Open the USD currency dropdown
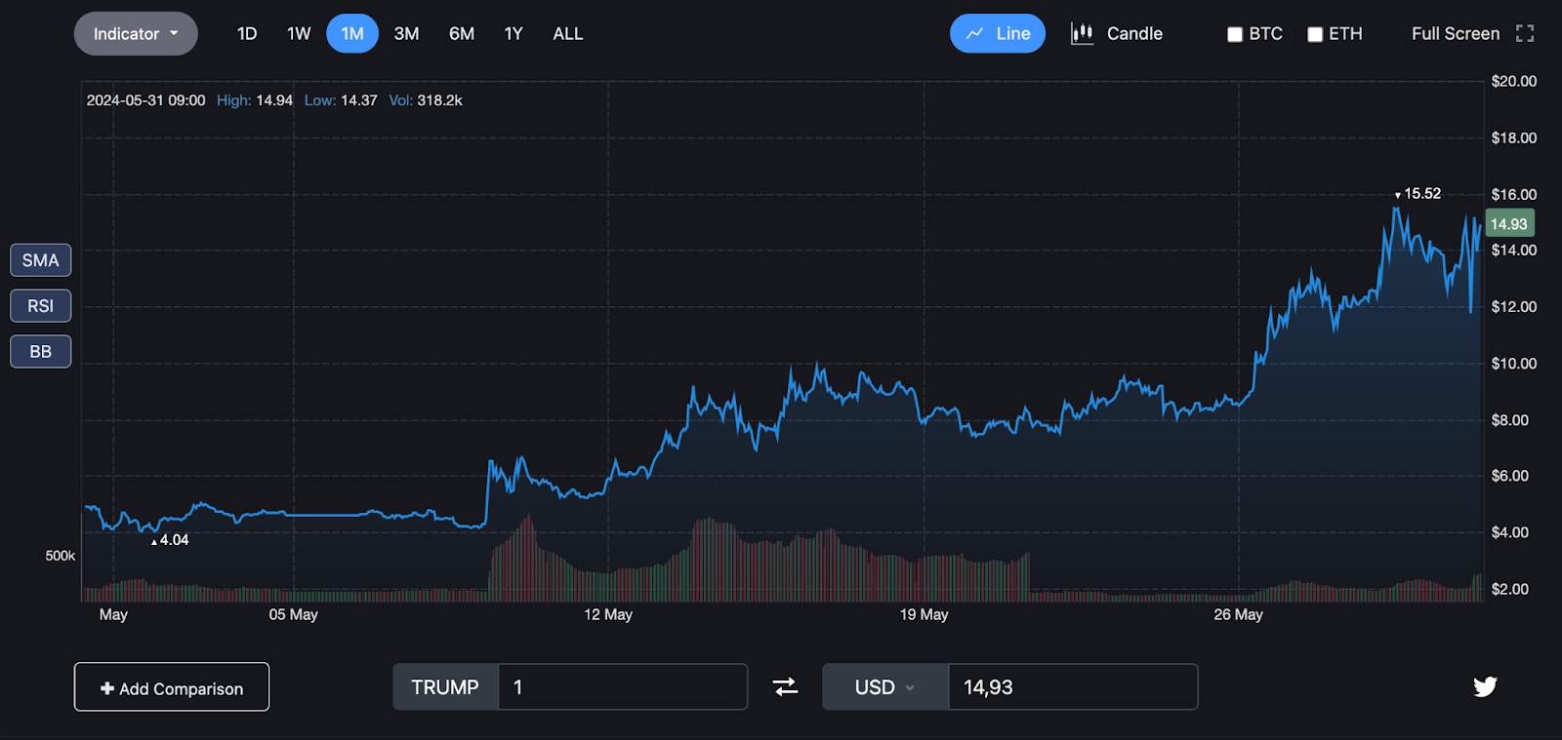The width and height of the screenshot is (1562, 740). click(x=885, y=687)
